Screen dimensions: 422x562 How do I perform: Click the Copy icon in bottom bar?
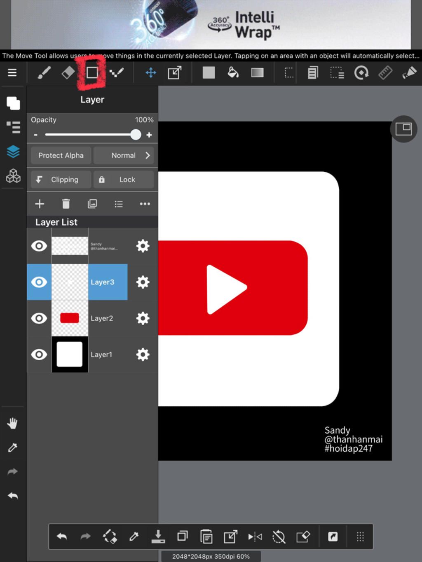182,536
